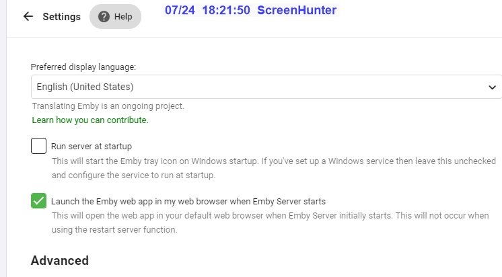Click the Settings page title
The image size is (502, 277).
(61, 17)
